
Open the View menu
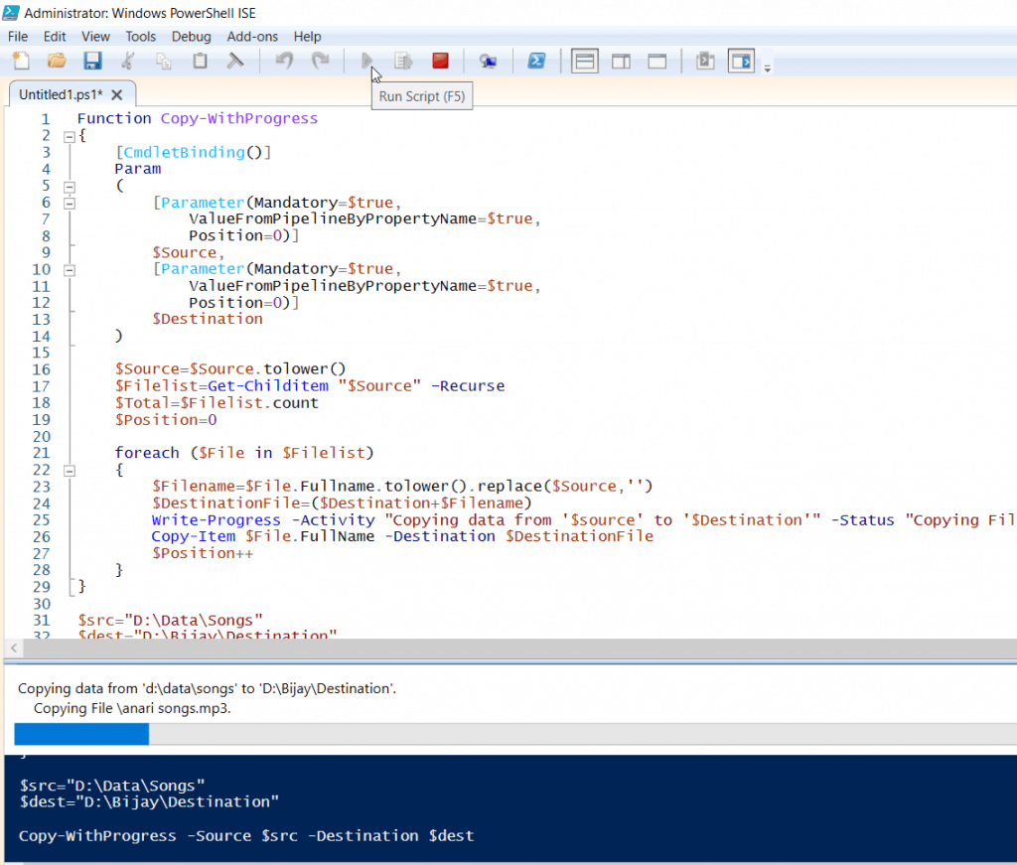[x=95, y=37]
